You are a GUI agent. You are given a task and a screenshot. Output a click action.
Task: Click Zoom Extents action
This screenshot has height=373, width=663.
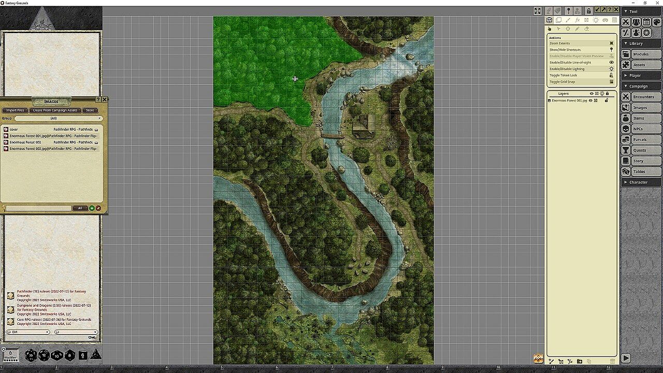pyautogui.click(x=581, y=44)
